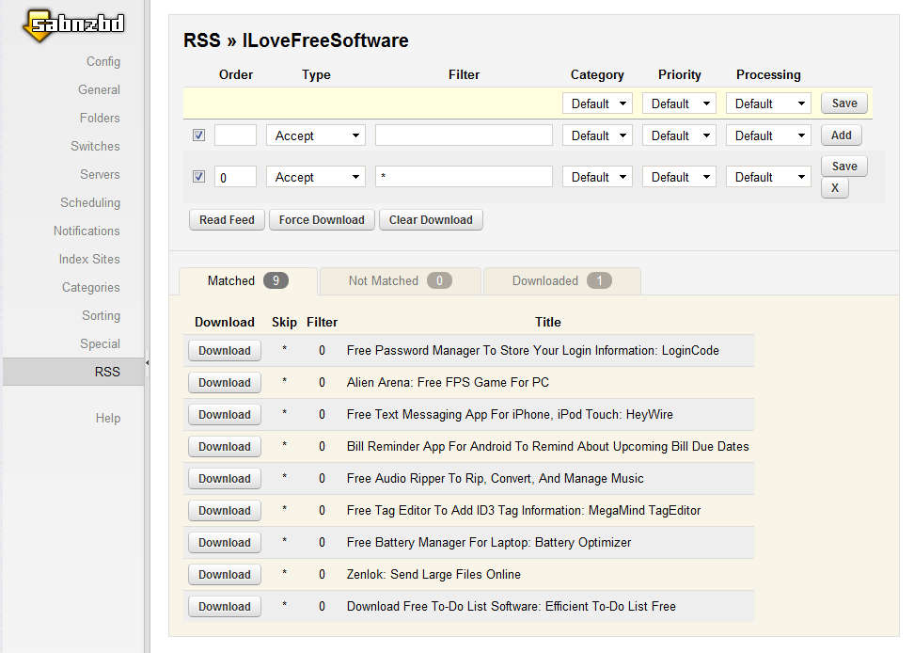Uncheck the enabled checkbox for filter 0
914x653 pixels.
tap(198, 177)
